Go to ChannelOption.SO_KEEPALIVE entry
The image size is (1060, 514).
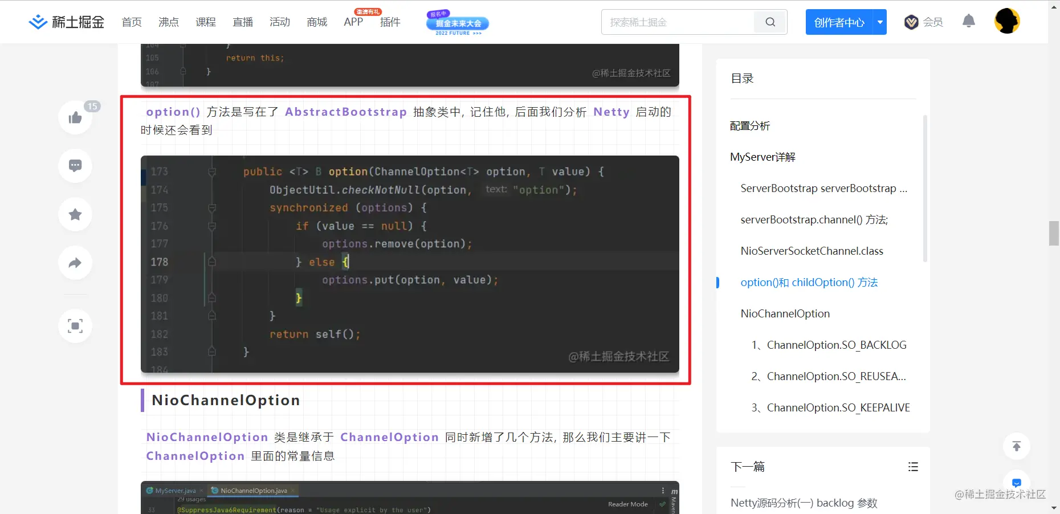[x=830, y=408]
